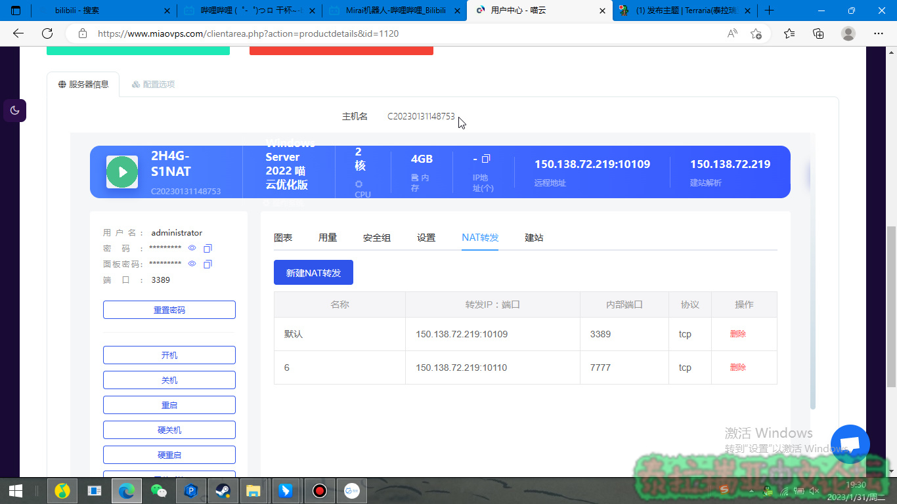Select the 建站 tab
Viewport: 897px width, 504px height.
pyautogui.click(x=534, y=238)
